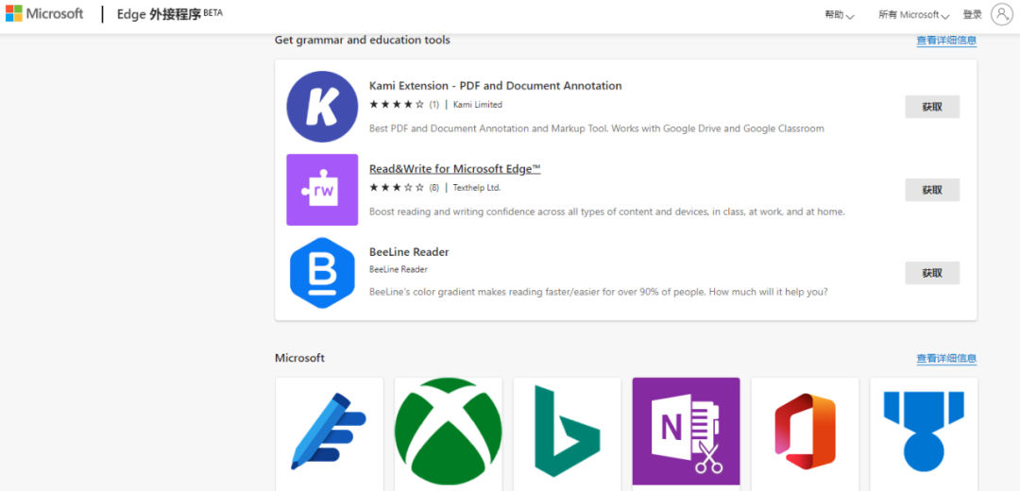Get the BeeLine Reader extension
Screen dimensions: 1020x491
click(x=932, y=273)
